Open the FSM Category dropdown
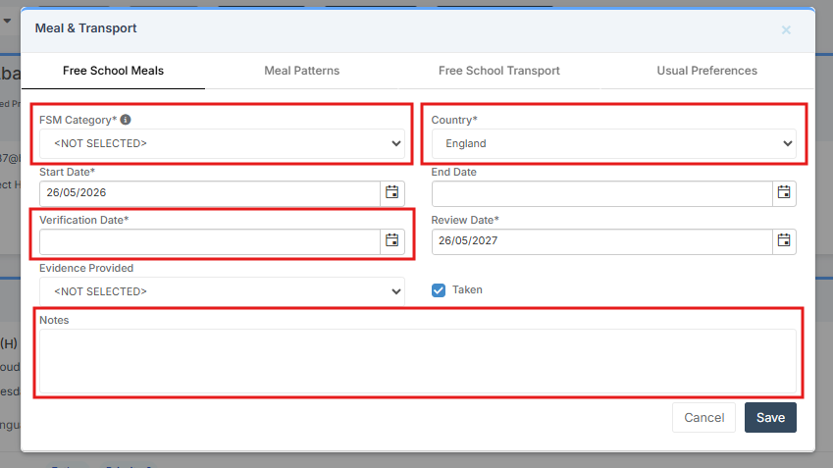This screenshot has width=833, height=468. tap(222, 143)
